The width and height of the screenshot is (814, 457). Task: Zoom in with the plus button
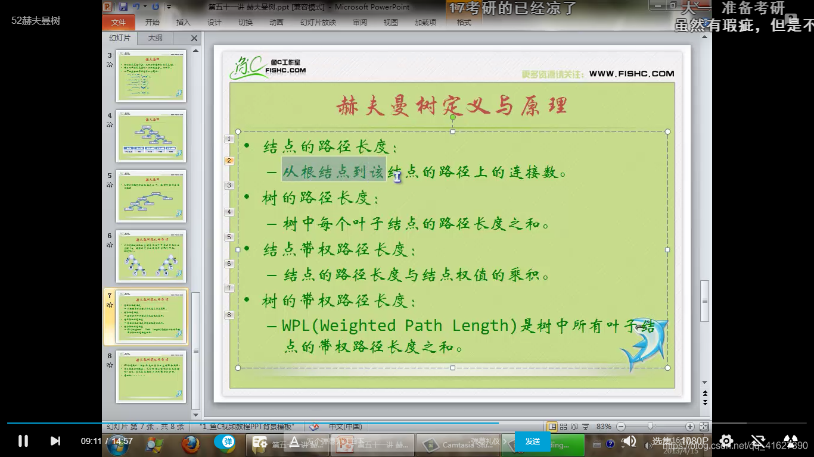tap(689, 427)
